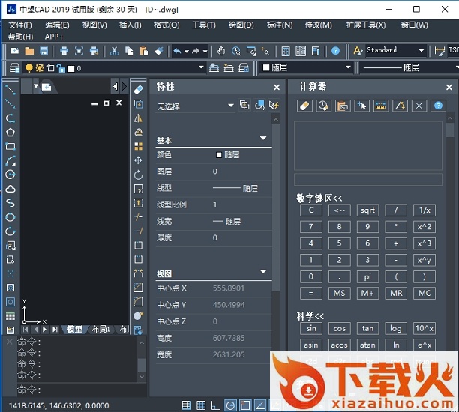Select the Spline tool

pos(10,203)
